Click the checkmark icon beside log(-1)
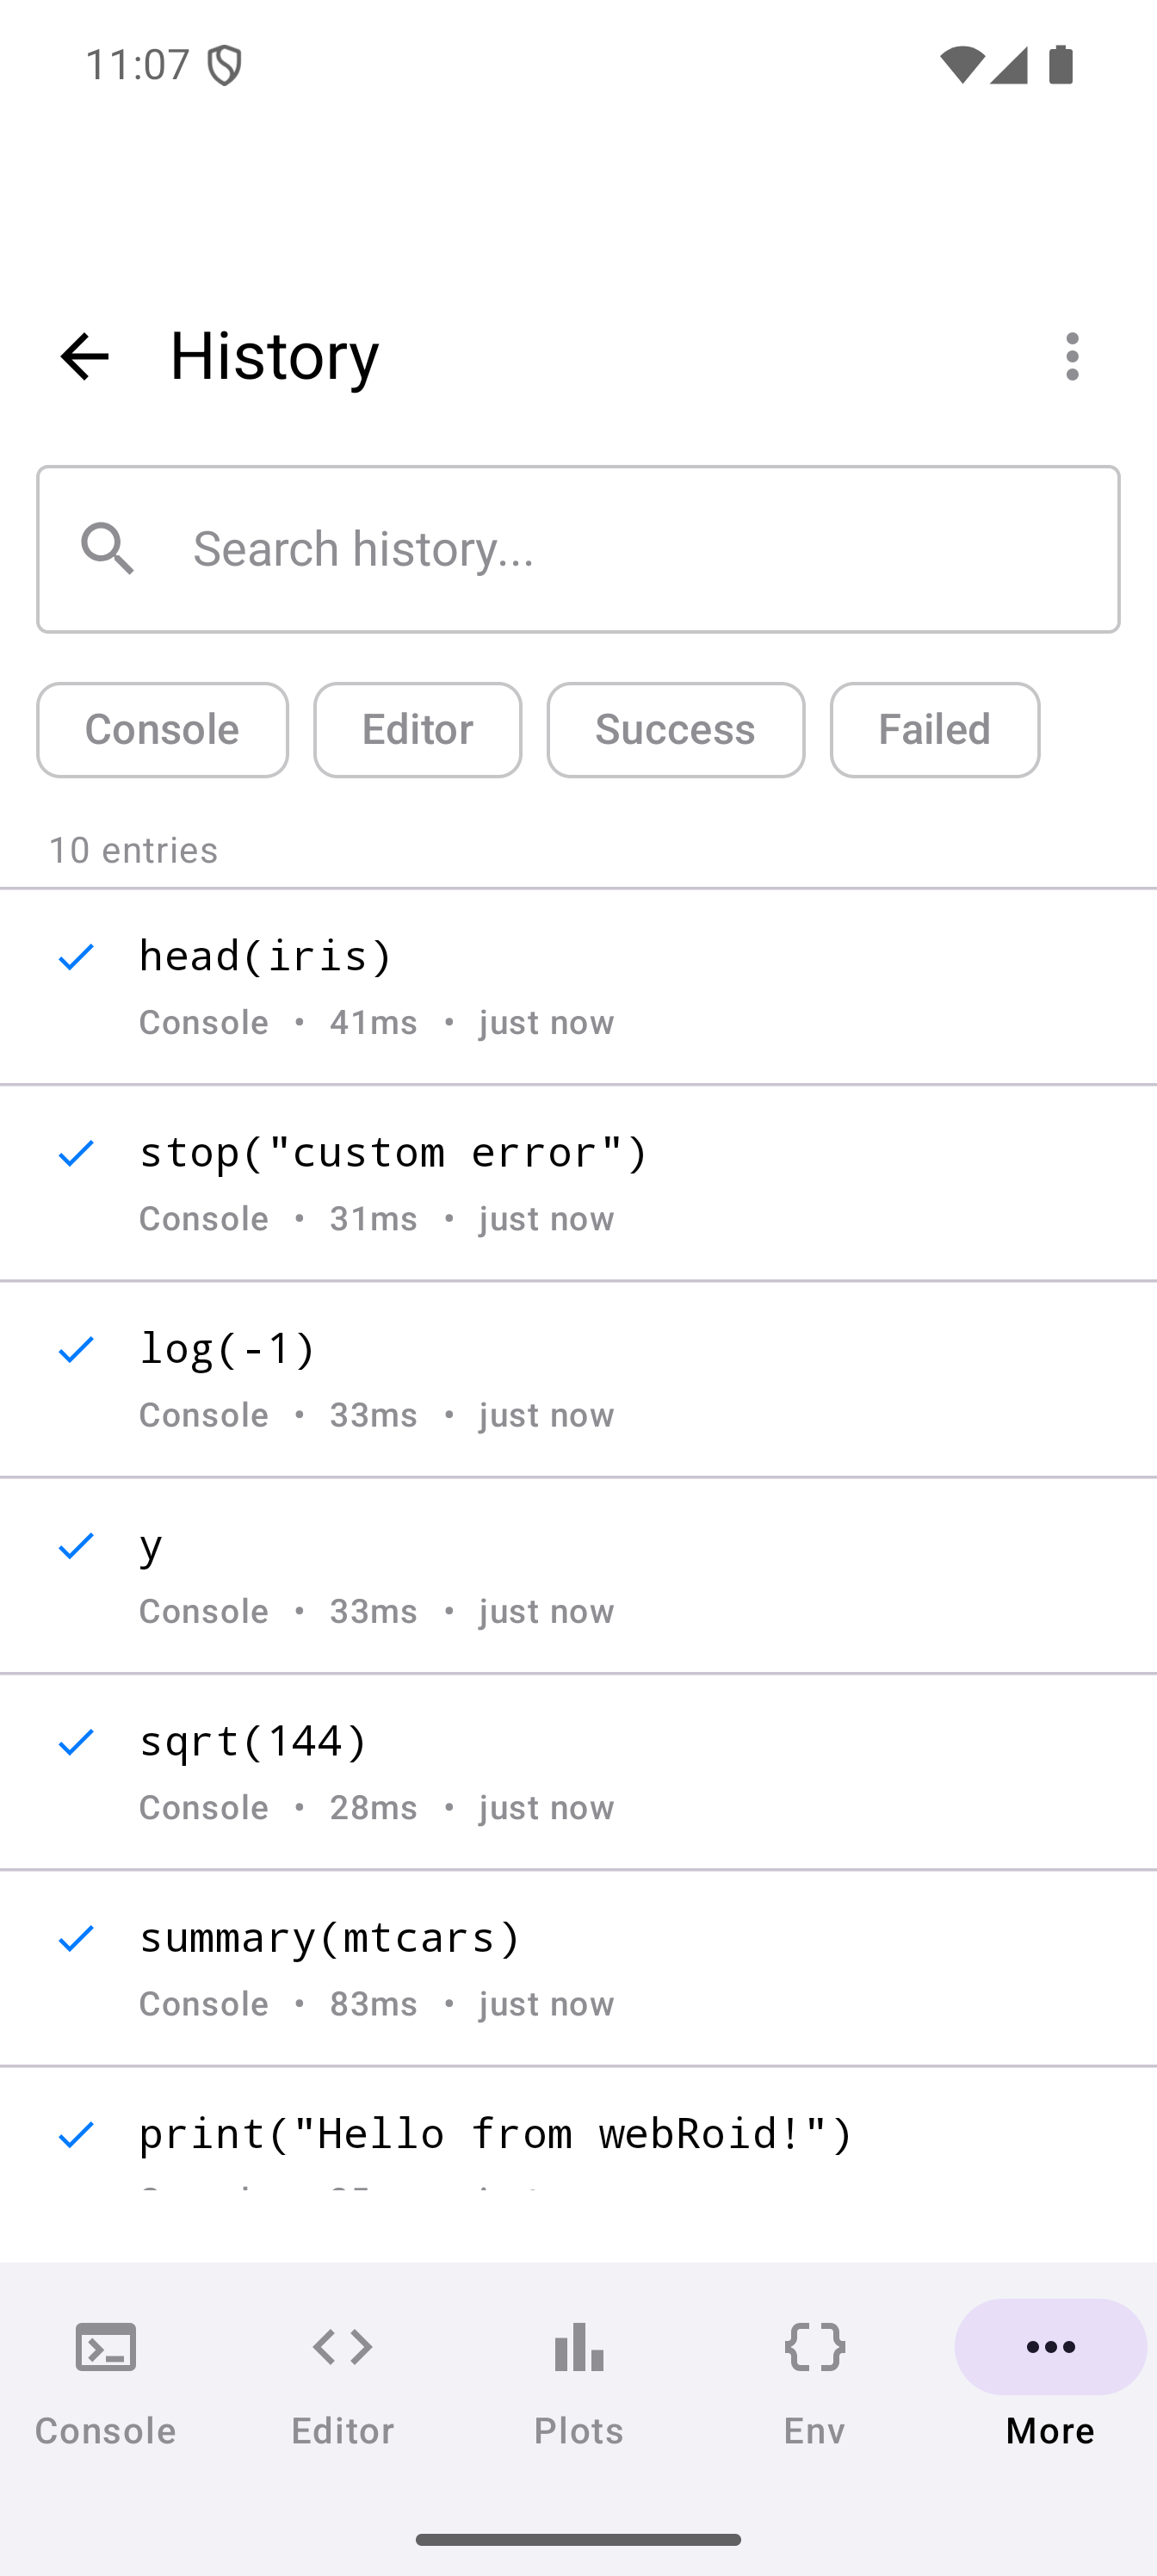Screen dimensions: 1157x2576 76,1350
